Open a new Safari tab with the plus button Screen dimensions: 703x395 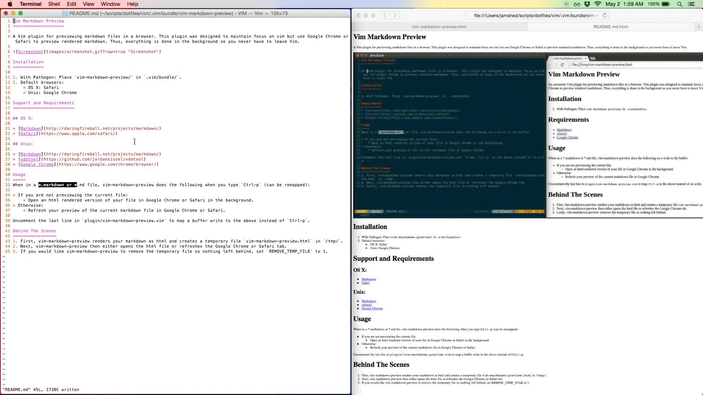click(699, 27)
